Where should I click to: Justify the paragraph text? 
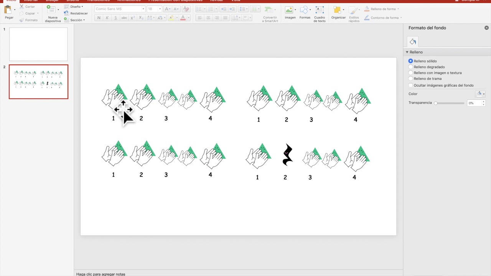(x=225, y=18)
